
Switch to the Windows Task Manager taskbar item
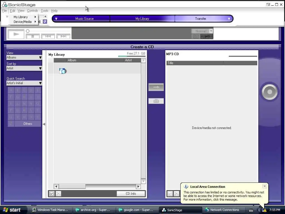point(50,210)
